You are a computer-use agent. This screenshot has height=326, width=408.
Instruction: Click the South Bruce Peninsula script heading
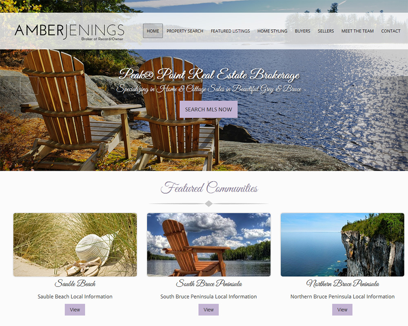208,283
